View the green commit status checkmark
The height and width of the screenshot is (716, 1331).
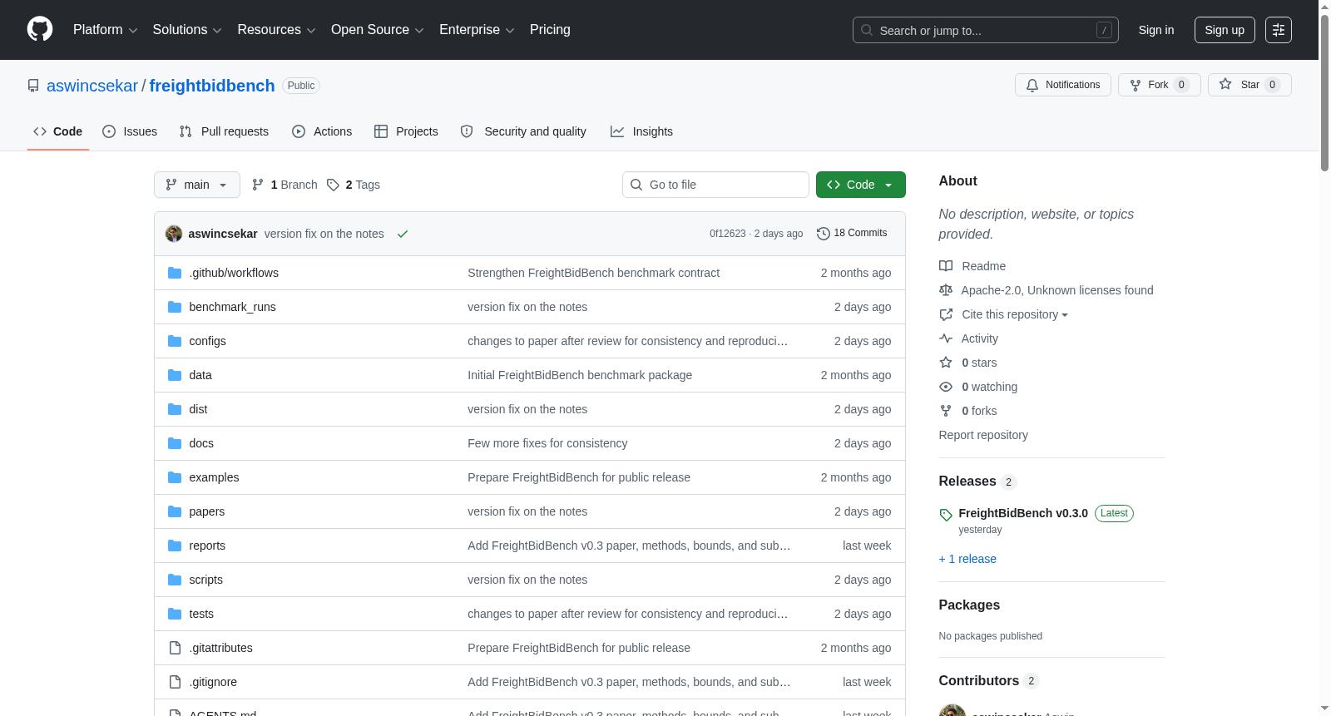pyautogui.click(x=403, y=234)
